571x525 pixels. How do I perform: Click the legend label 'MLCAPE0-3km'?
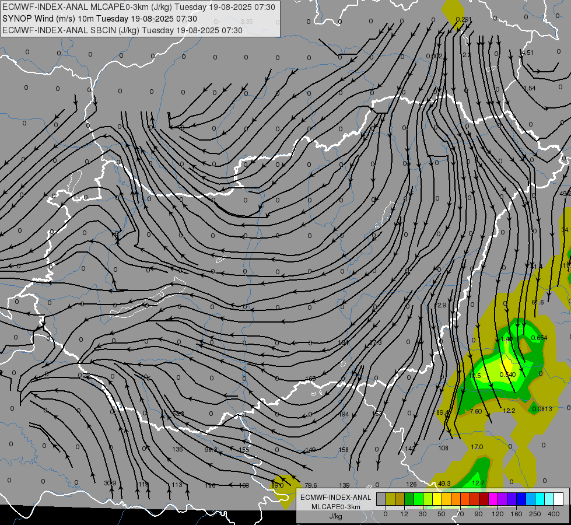[x=336, y=507]
